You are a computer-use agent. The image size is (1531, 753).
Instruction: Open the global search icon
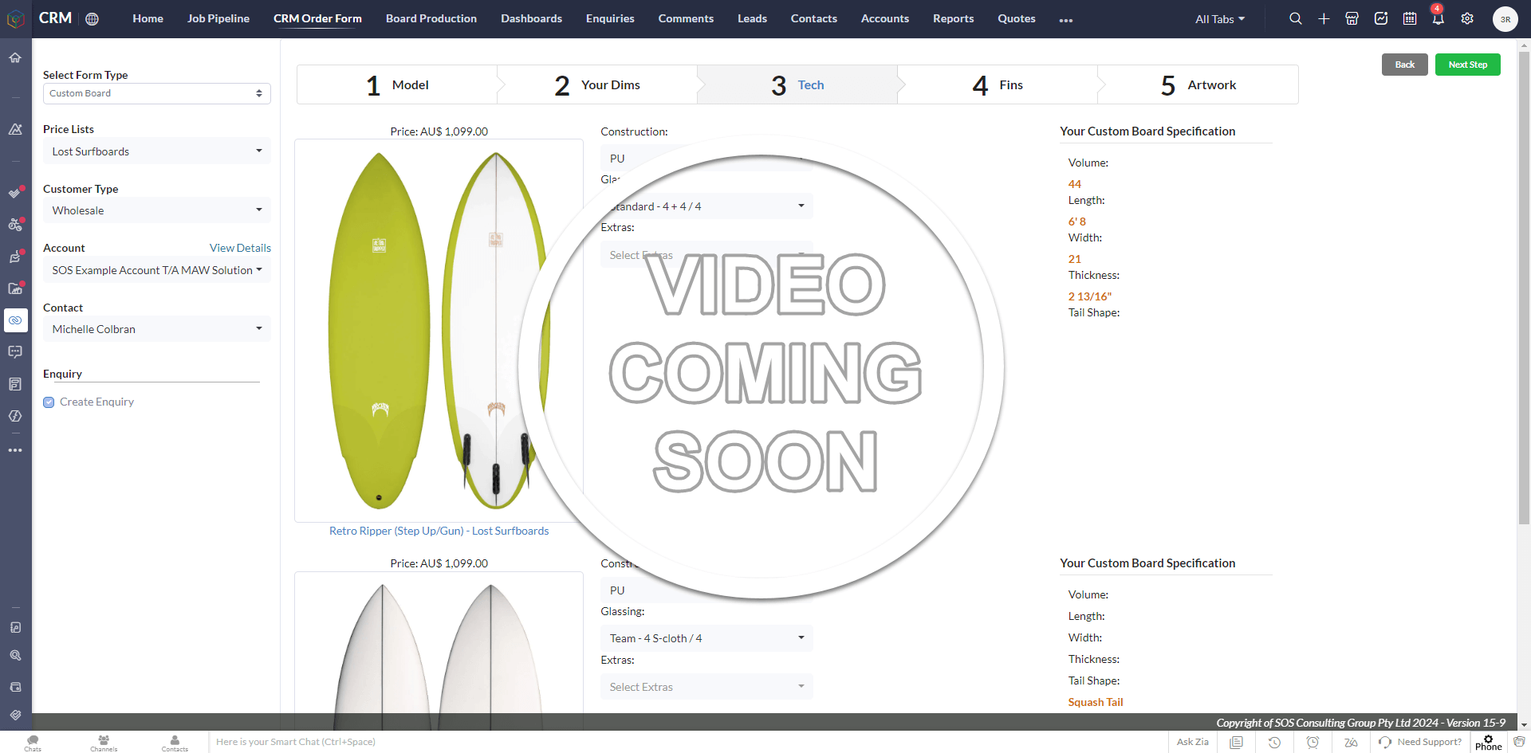tap(1295, 18)
